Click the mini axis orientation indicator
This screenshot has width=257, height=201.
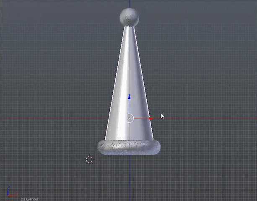[12, 191]
